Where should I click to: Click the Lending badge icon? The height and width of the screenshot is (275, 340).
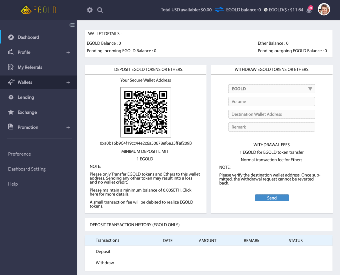click(x=11, y=97)
